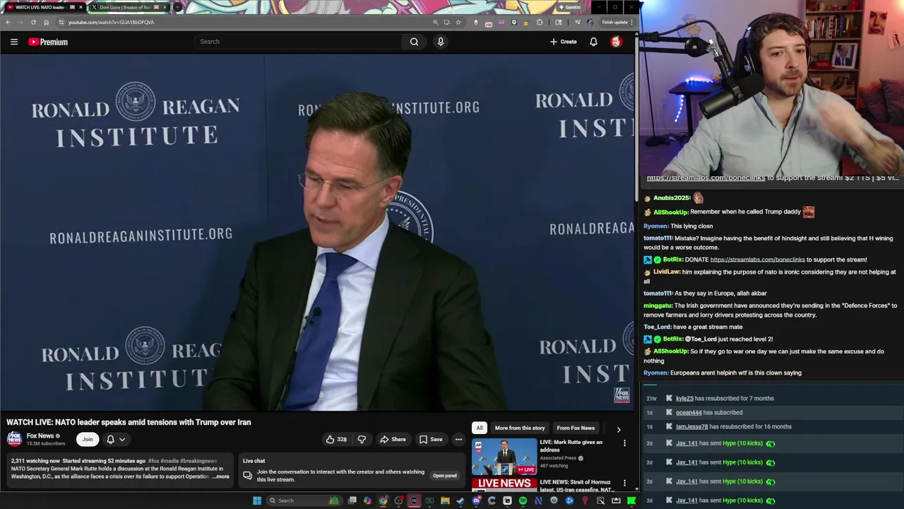
Task: Open the account avatar menu
Action: pyautogui.click(x=616, y=42)
